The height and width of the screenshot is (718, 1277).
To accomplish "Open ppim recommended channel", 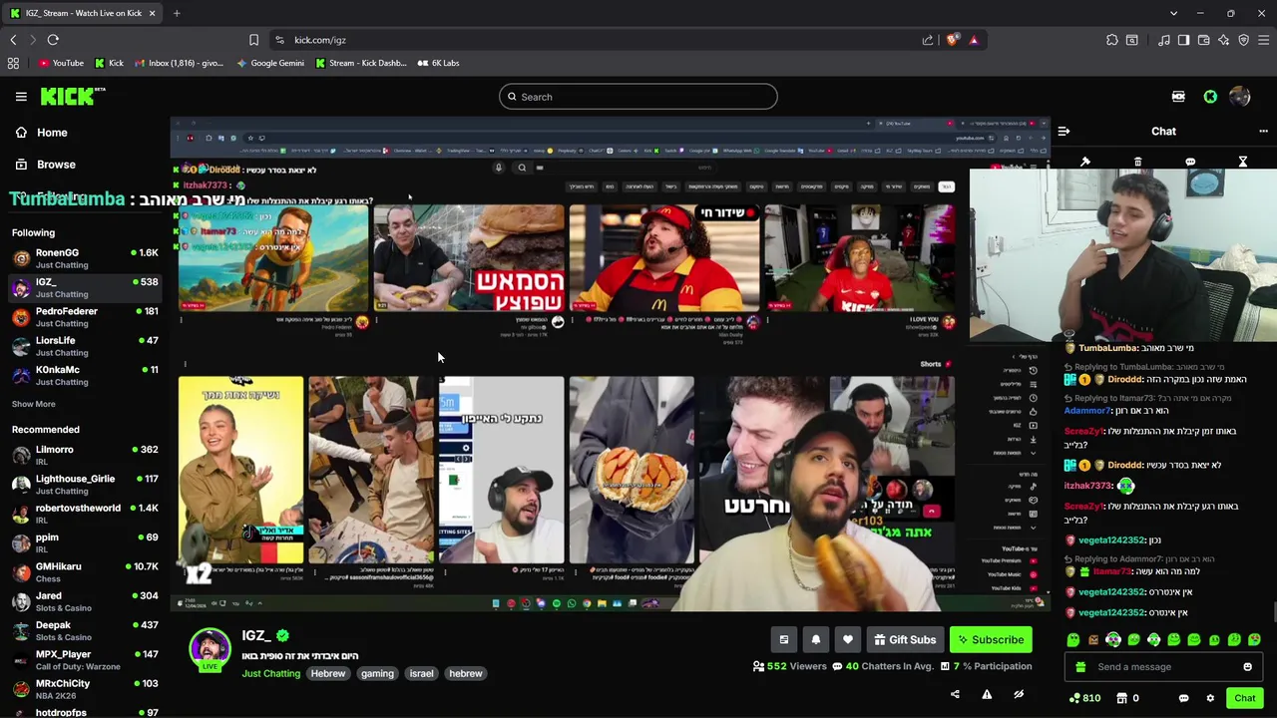I will 84,542.
